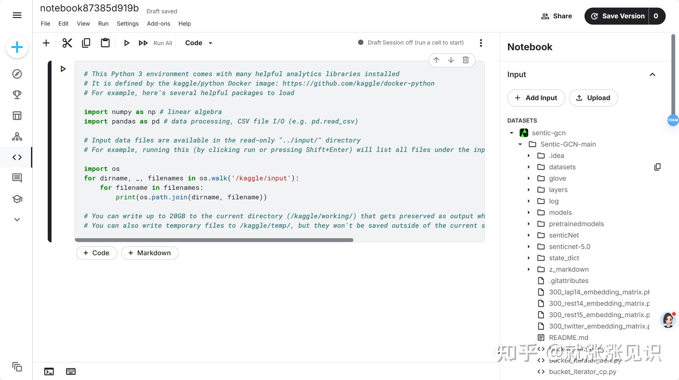Open the Code cell type dropdown
This screenshot has width=679, height=380.
click(x=199, y=43)
